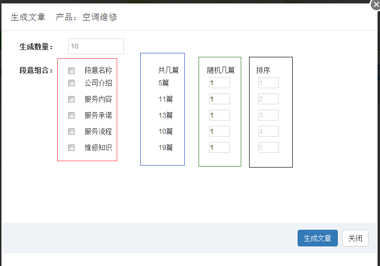The height and width of the screenshot is (266, 380).
Task: Click 排序 field for 服务流程 row
Action: pos(269,131)
